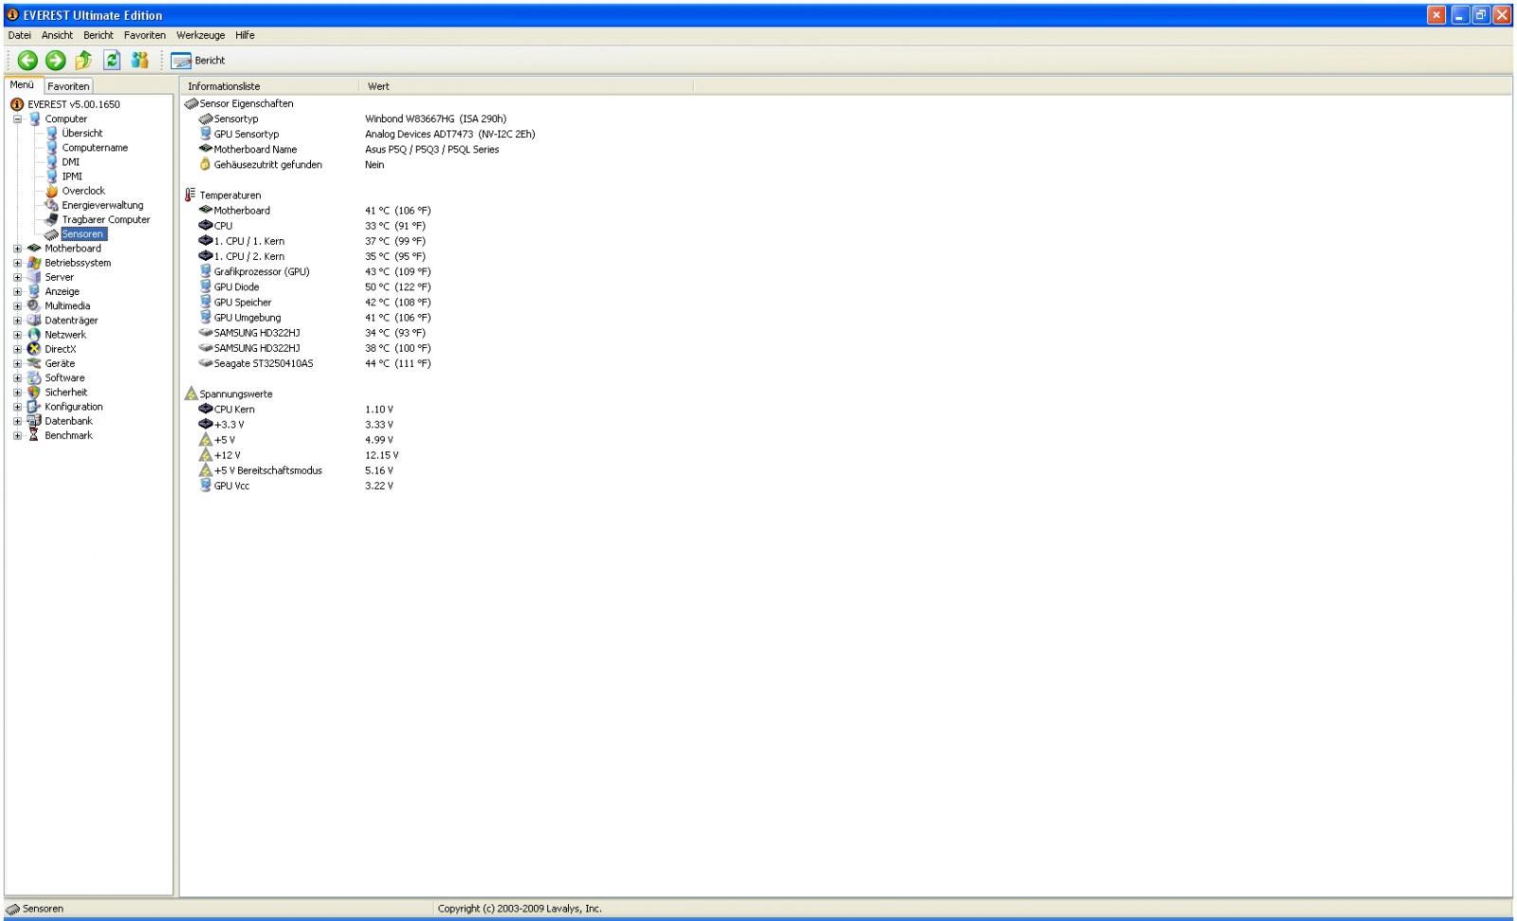Select the GPU Sensortyp row
1517x921 pixels.
[367, 135]
